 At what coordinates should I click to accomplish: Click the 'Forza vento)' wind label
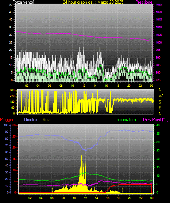pyautogui.click(x=23, y=2)
